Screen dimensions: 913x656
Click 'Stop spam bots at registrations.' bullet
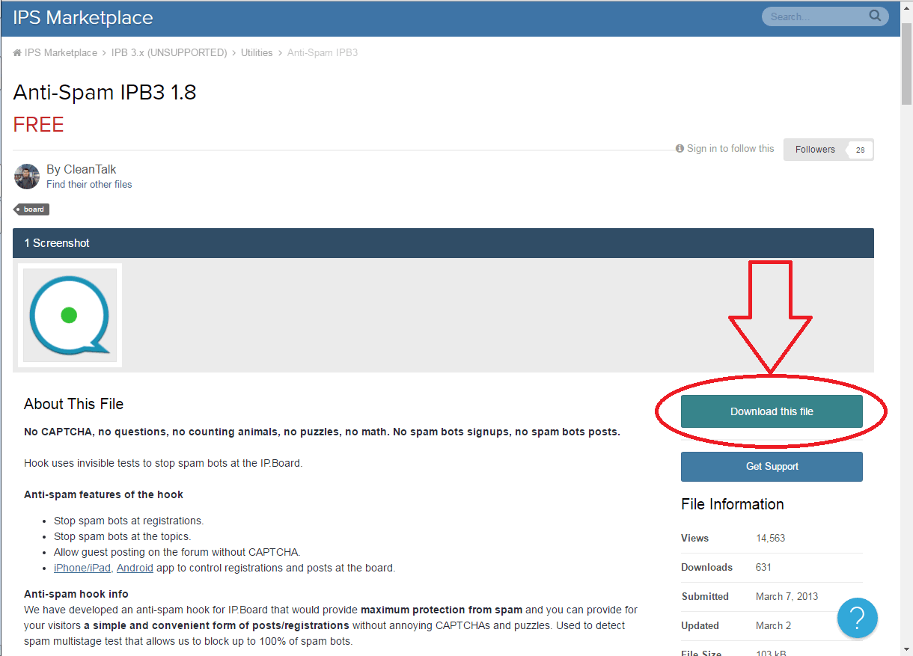pyautogui.click(x=129, y=521)
